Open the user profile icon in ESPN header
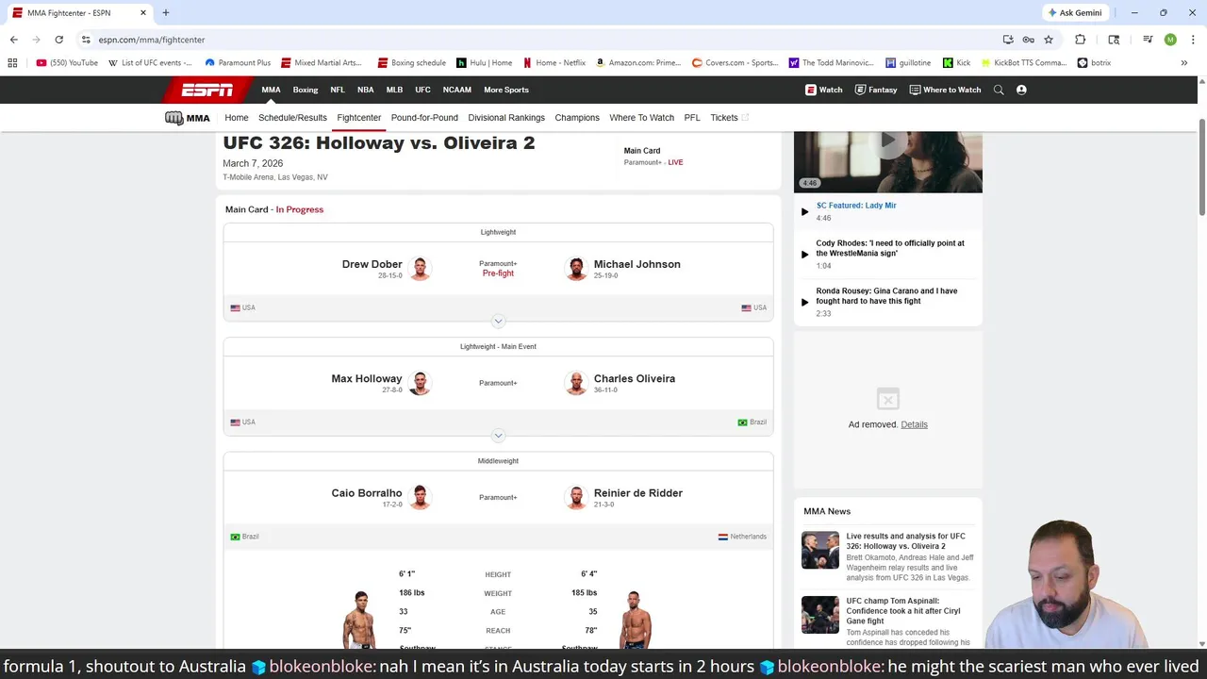 coord(1021,90)
